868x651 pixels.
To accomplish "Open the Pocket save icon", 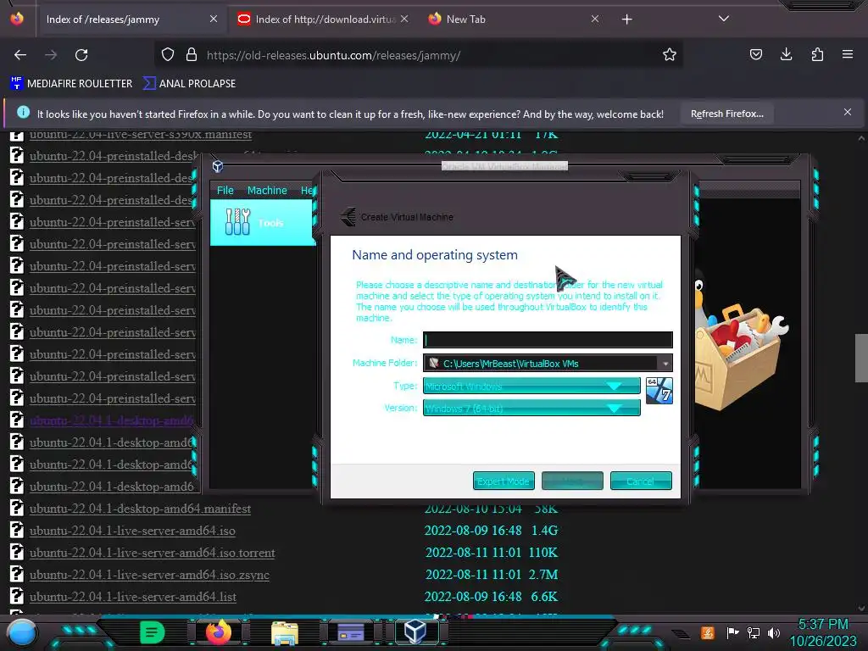I will click(755, 55).
